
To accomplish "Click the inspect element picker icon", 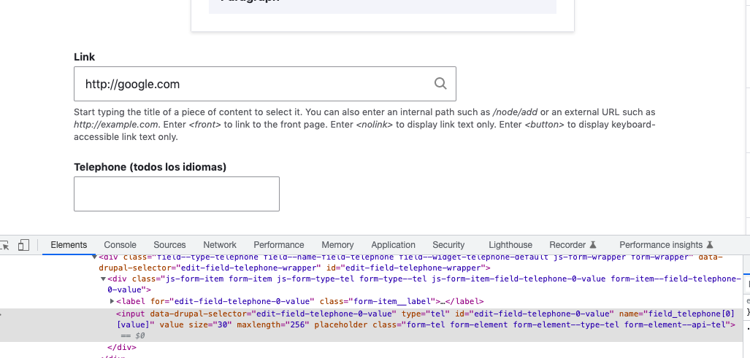I will point(4,245).
